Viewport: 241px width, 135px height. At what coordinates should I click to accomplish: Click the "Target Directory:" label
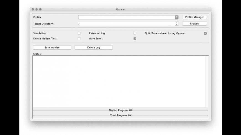click(43, 24)
